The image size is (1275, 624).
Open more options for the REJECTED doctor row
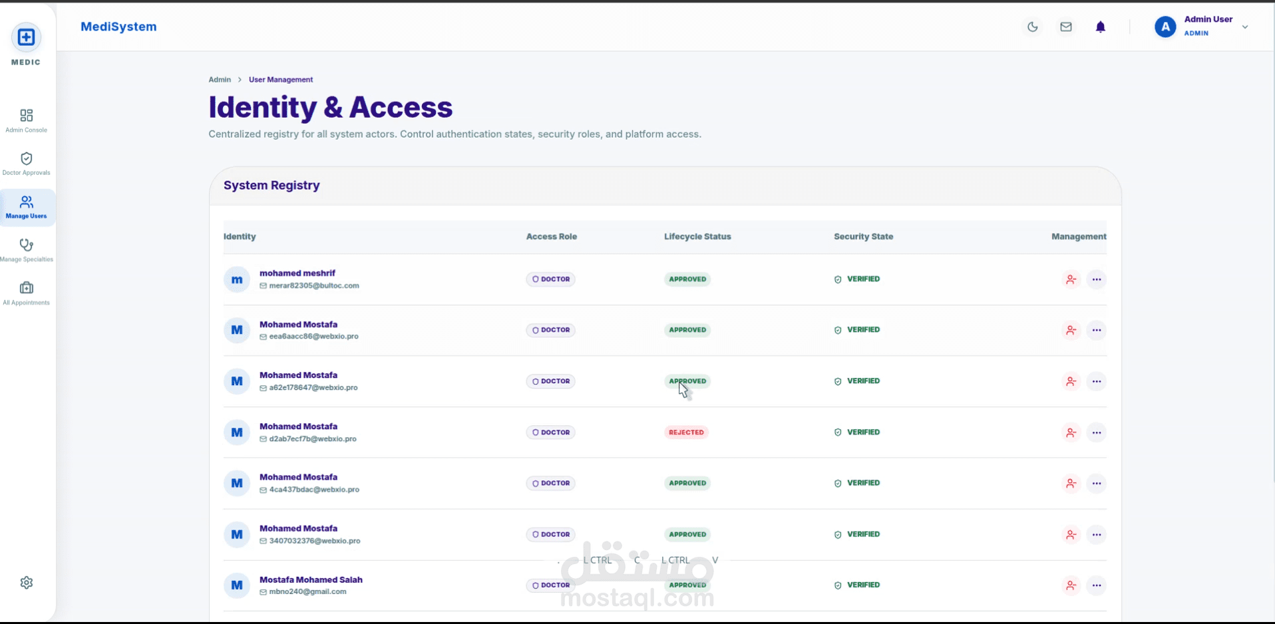[1097, 432]
